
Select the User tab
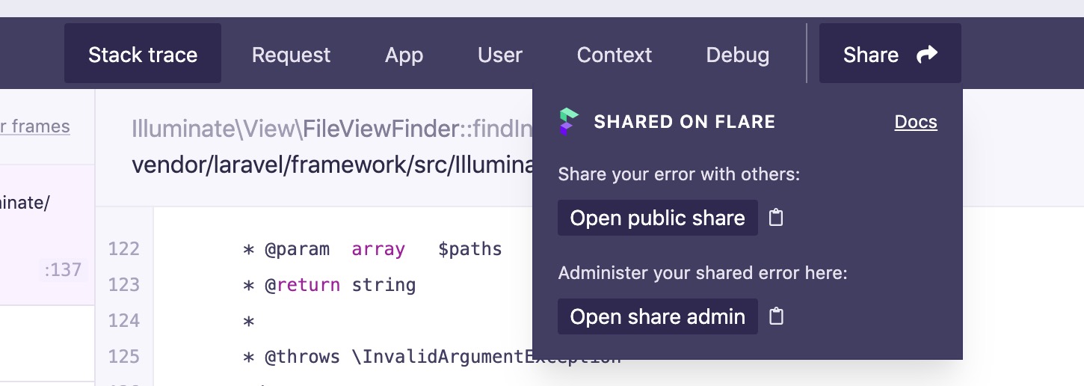tap(500, 55)
